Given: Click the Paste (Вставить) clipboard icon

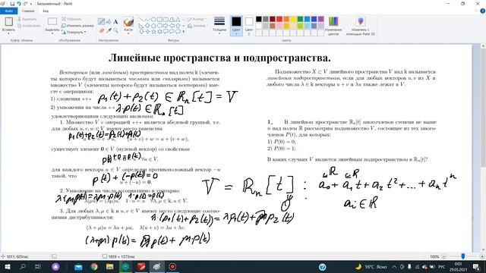Looking at the screenshot, I should [x=8, y=22].
